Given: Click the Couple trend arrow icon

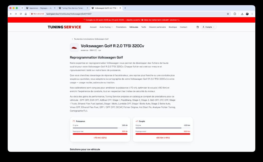Looking at the screenshot, I should pyautogui.click(x=137, y=121).
